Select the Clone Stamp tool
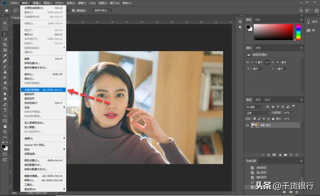 (x=5, y=72)
